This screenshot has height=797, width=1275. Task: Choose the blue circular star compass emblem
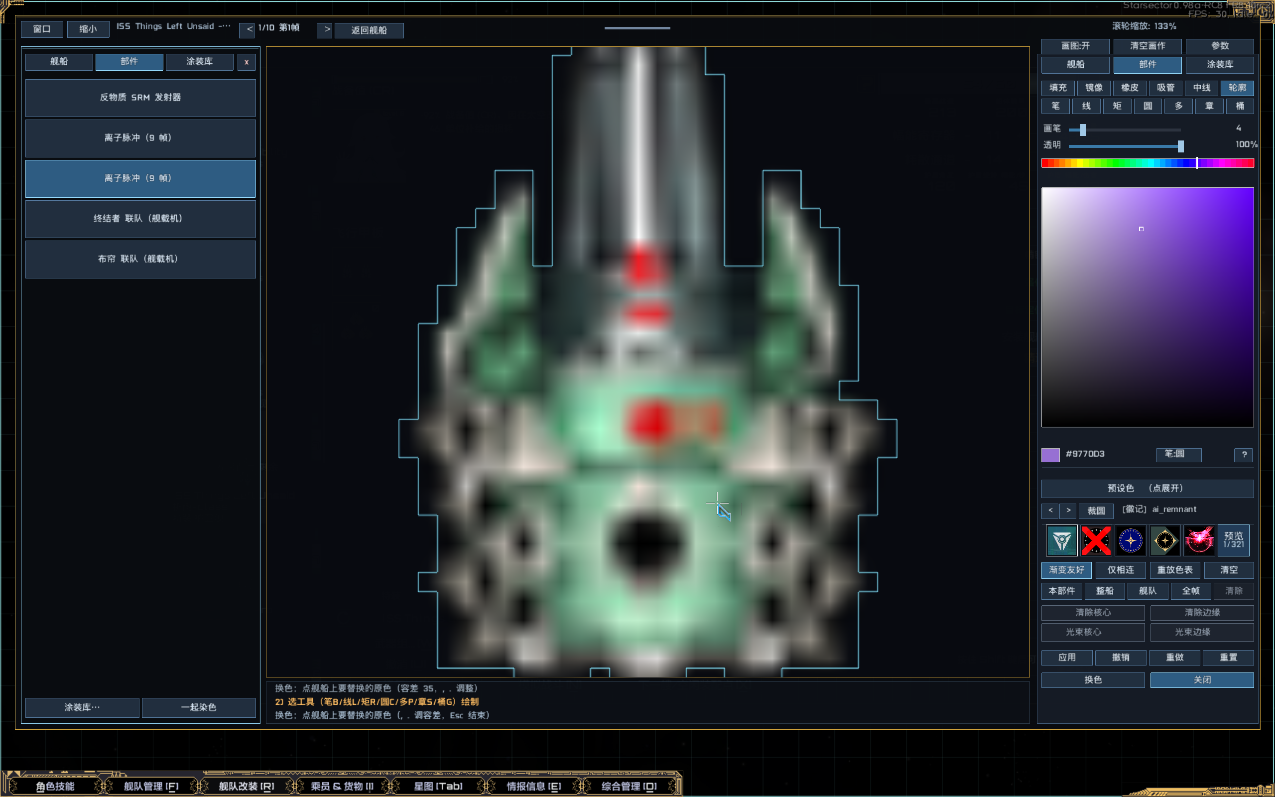(x=1130, y=540)
